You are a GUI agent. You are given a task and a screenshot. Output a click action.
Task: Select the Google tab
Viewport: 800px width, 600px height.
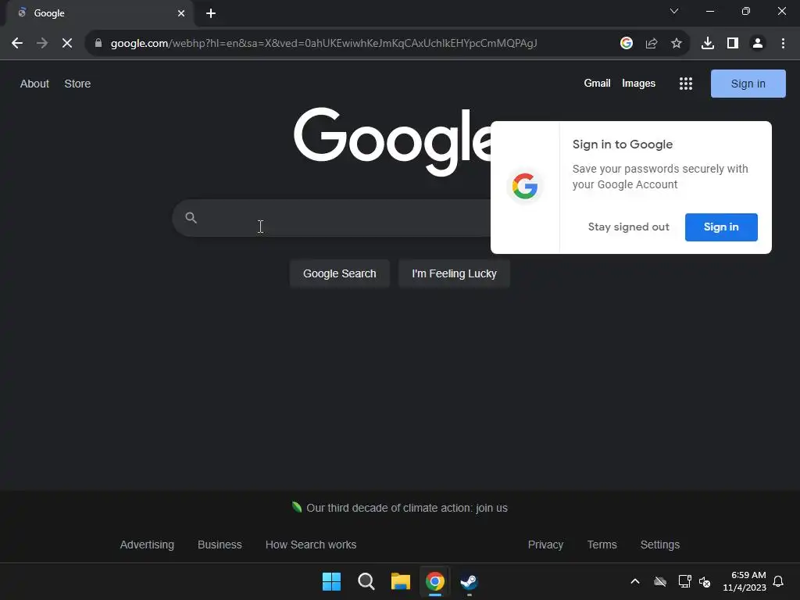tap(99, 13)
